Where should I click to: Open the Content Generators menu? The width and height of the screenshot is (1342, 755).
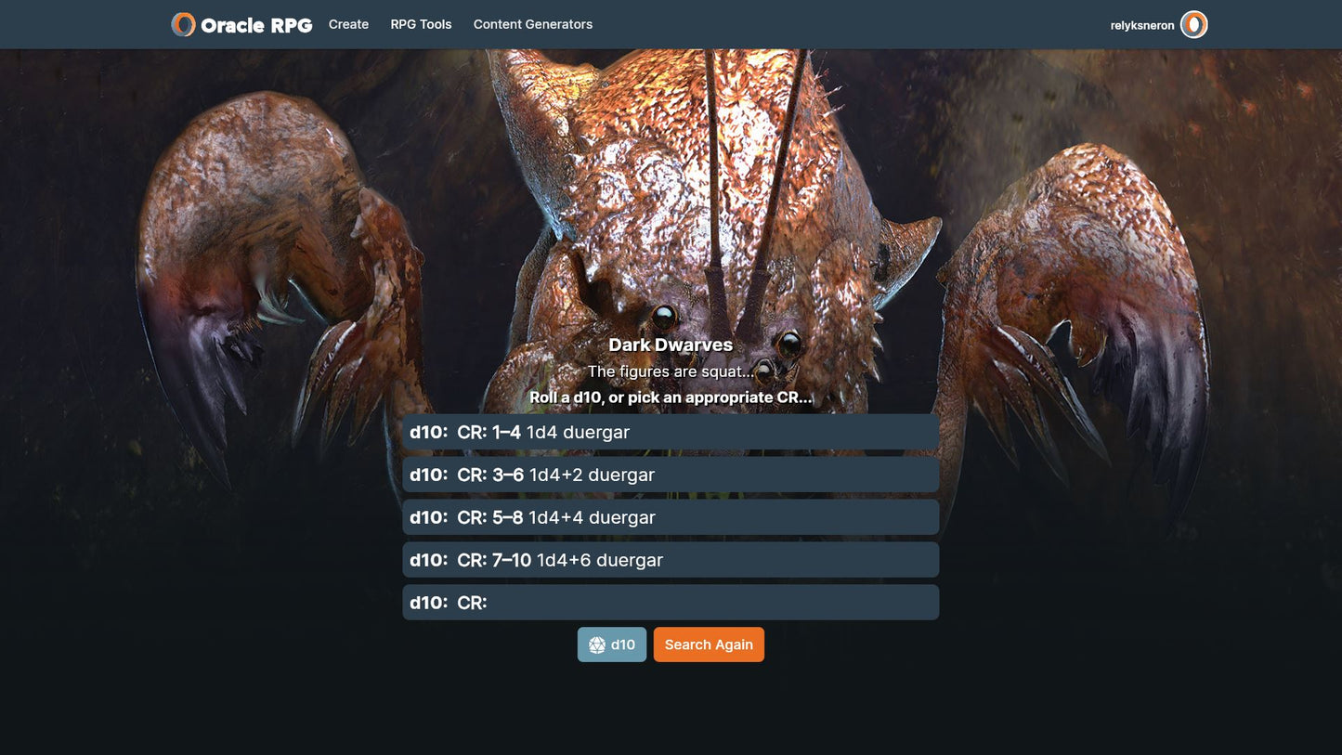tap(532, 24)
